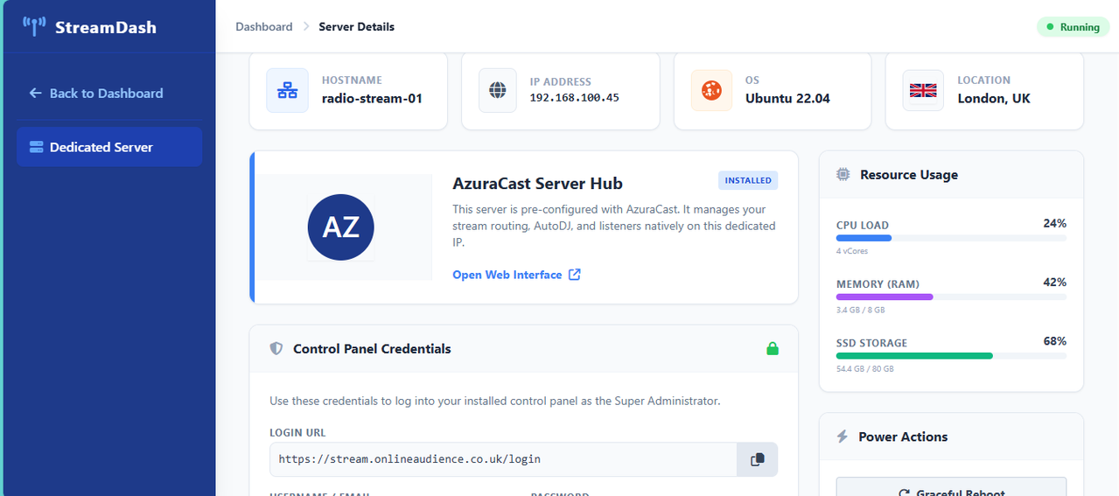Click the green Running status dot

coord(1050,27)
